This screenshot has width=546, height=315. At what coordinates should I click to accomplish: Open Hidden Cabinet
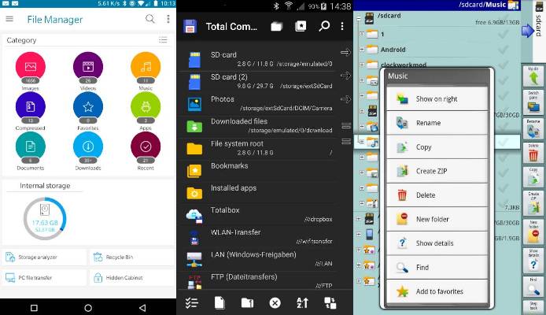[131, 278]
